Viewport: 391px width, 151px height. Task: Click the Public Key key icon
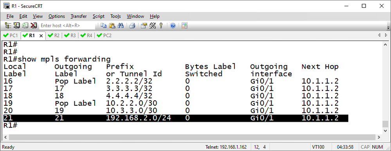tap(161, 25)
